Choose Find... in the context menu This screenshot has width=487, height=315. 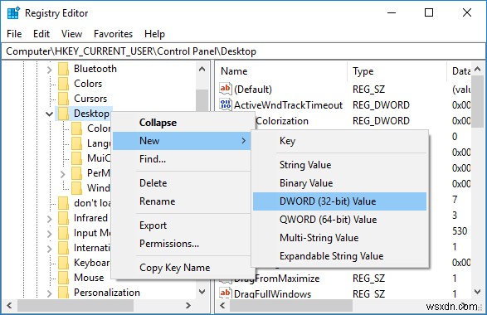click(182, 159)
